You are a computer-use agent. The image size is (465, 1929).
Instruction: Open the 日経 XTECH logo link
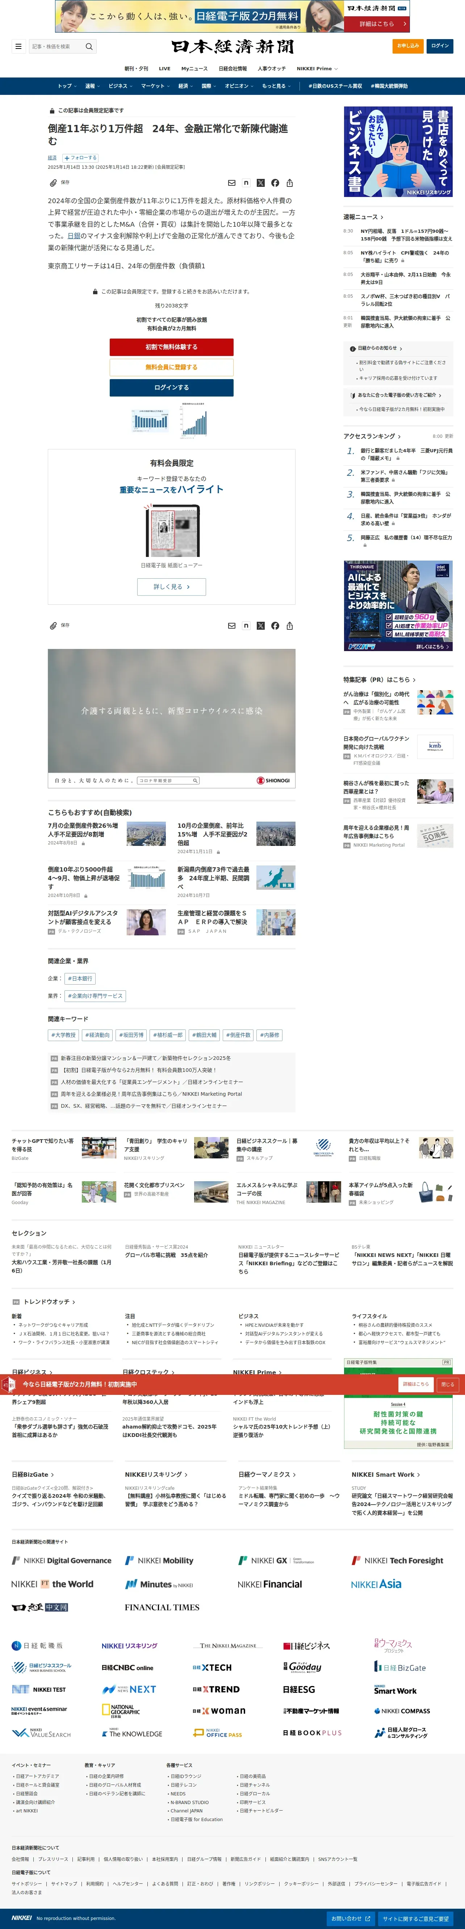212,1668
